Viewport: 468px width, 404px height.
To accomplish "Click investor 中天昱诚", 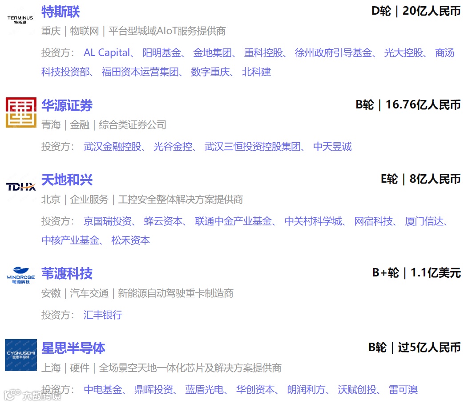I will click(332, 146).
